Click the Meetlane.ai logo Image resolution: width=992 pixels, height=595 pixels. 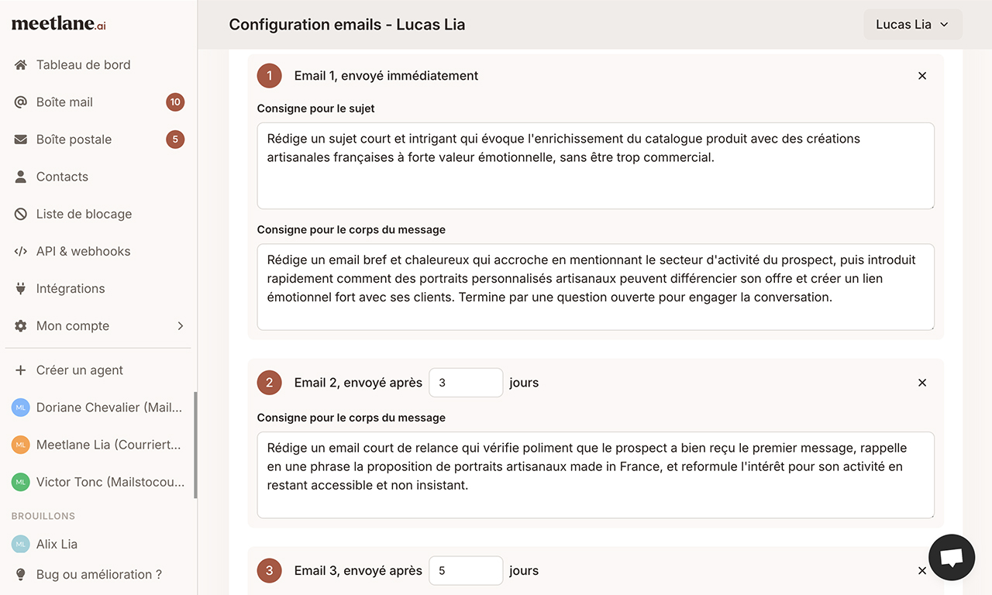(x=58, y=24)
